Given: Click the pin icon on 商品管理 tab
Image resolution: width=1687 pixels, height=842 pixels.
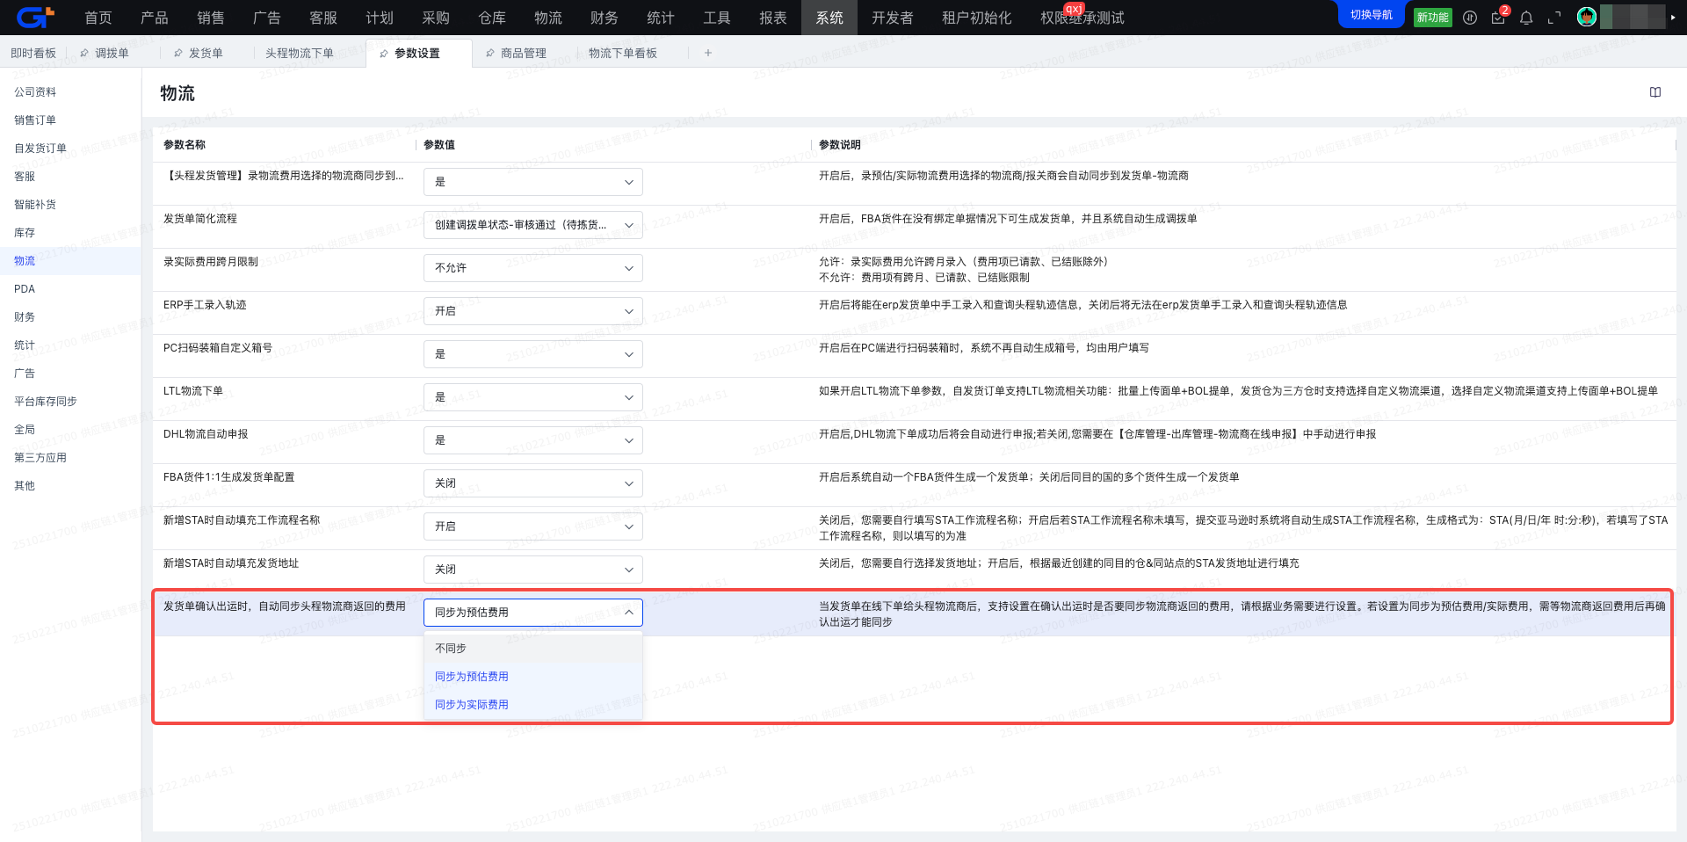Looking at the screenshot, I should click(x=490, y=54).
